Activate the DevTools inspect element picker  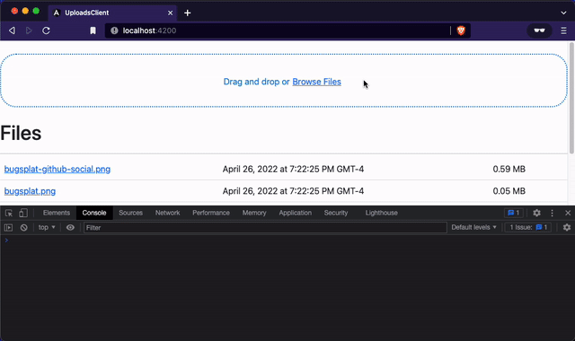tap(9, 213)
